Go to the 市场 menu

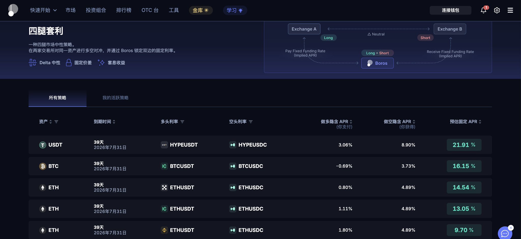[x=70, y=10]
